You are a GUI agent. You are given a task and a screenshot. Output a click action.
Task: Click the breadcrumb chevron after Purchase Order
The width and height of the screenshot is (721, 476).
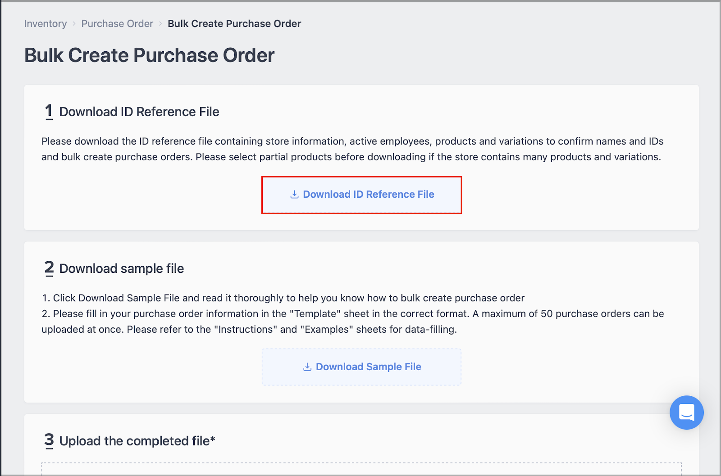coord(160,23)
